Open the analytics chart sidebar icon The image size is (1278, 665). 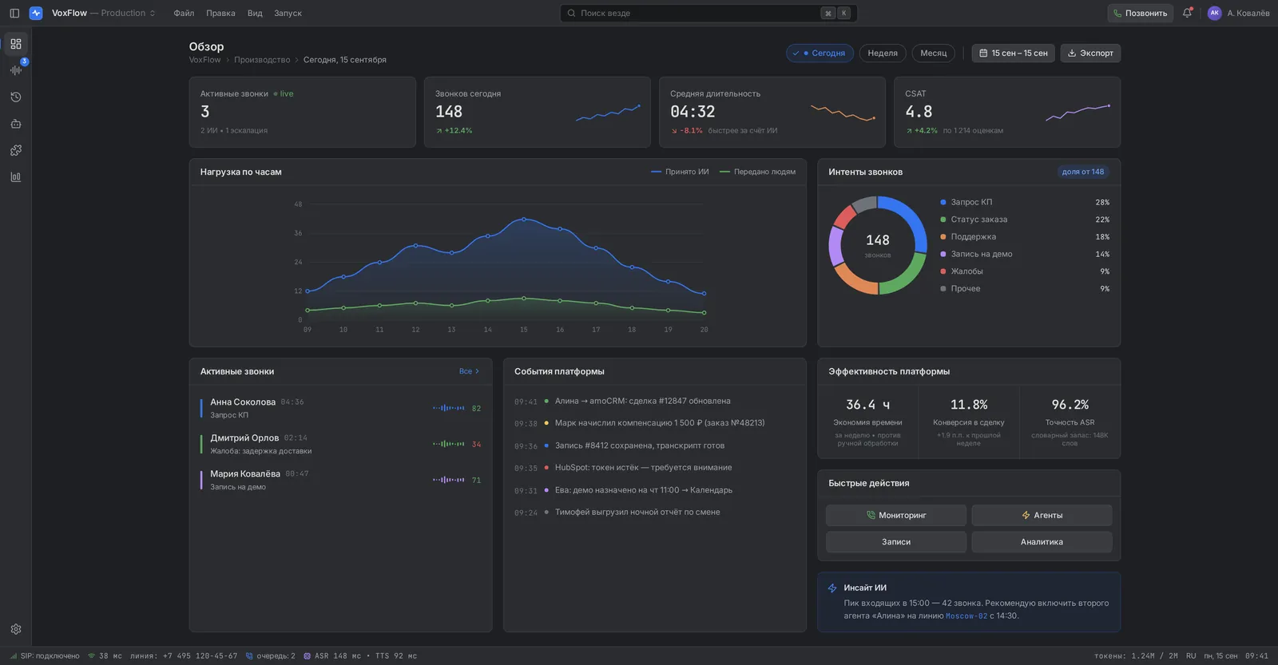click(x=16, y=176)
